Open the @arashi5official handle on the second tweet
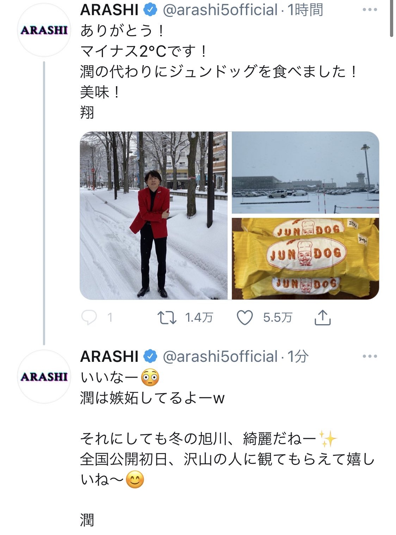The image size is (396, 535). click(220, 357)
